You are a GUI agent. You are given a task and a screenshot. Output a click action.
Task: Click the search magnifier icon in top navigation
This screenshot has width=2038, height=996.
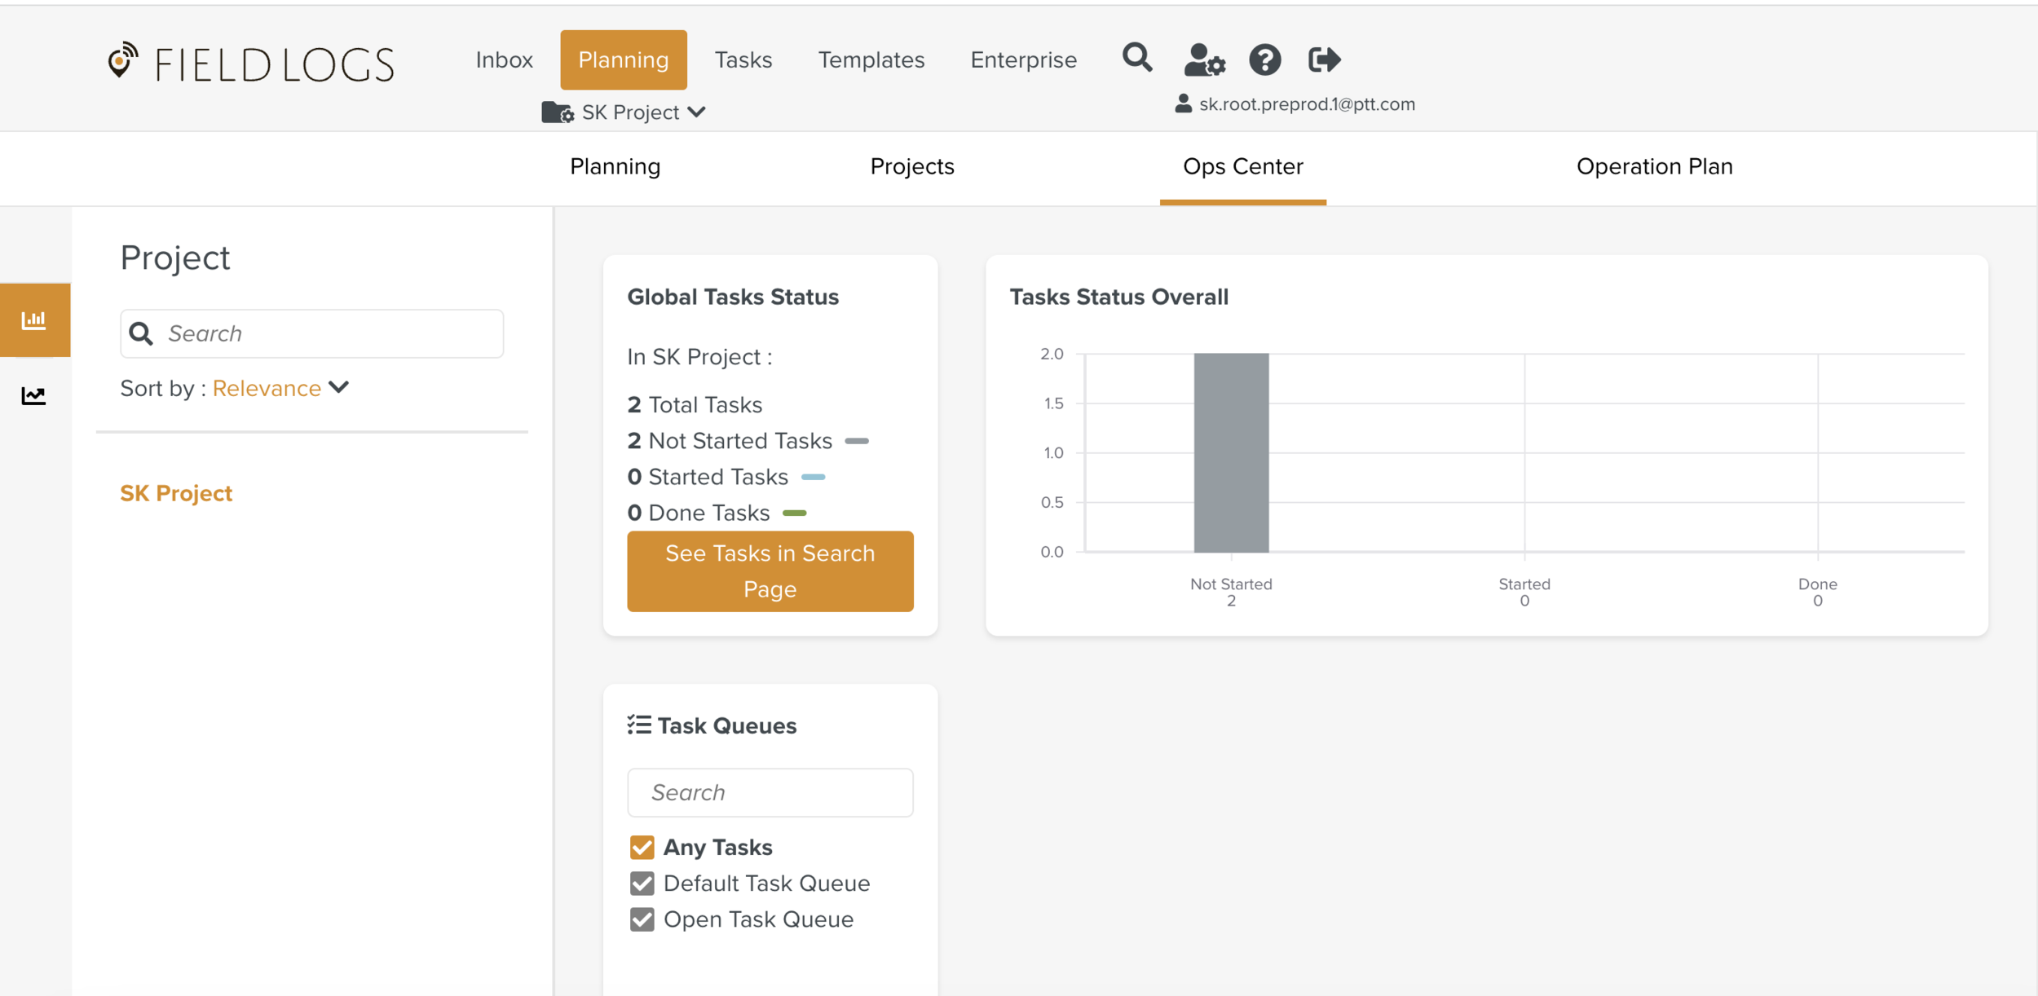point(1136,59)
